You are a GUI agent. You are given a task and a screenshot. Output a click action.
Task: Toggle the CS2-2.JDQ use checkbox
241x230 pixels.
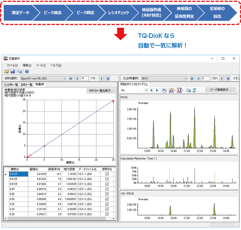(107, 194)
